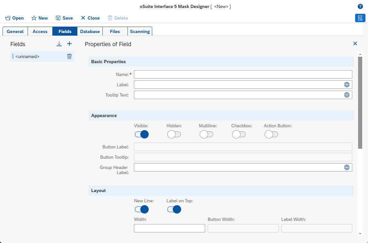Screen dimensions: 368x243
Task: Enable the Multiline toggle
Action: point(206,134)
